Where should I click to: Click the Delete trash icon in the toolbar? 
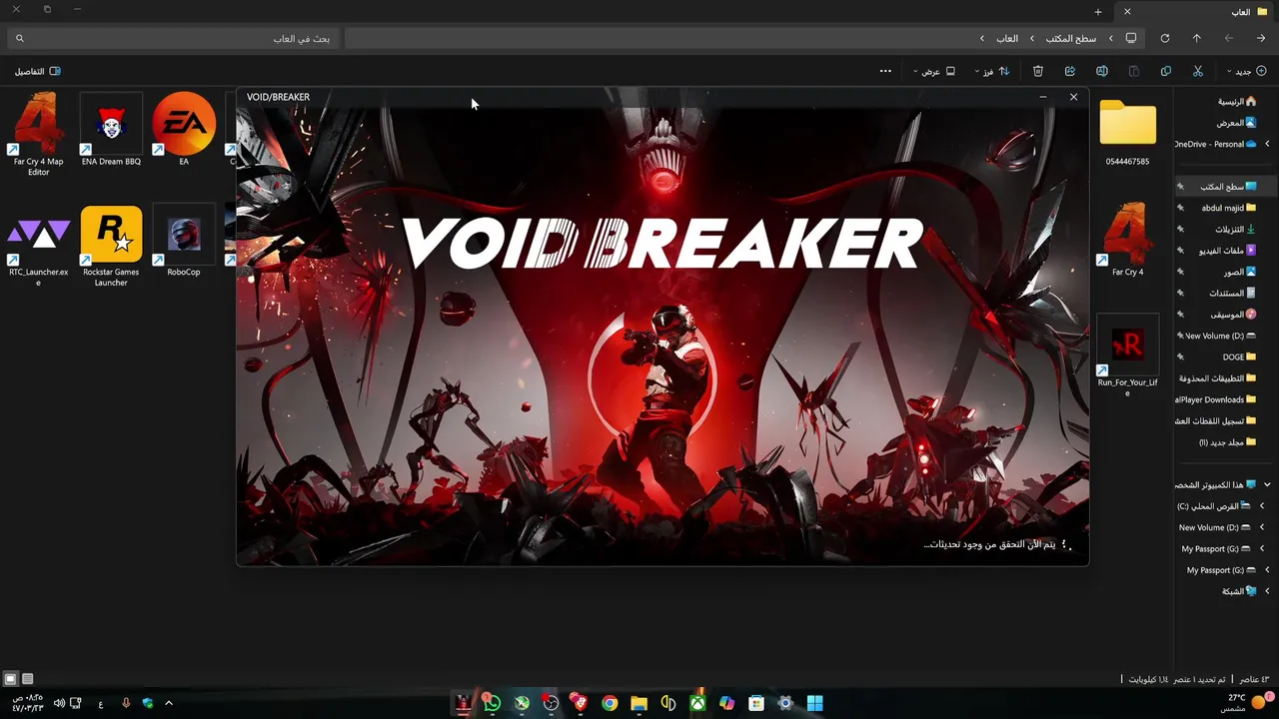pyautogui.click(x=1037, y=71)
